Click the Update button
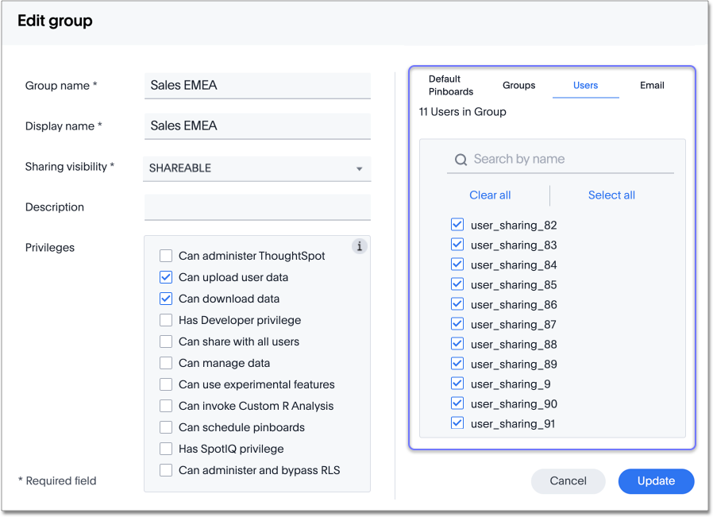Viewport: 713px width, 517px height. (x=656, y=480)
